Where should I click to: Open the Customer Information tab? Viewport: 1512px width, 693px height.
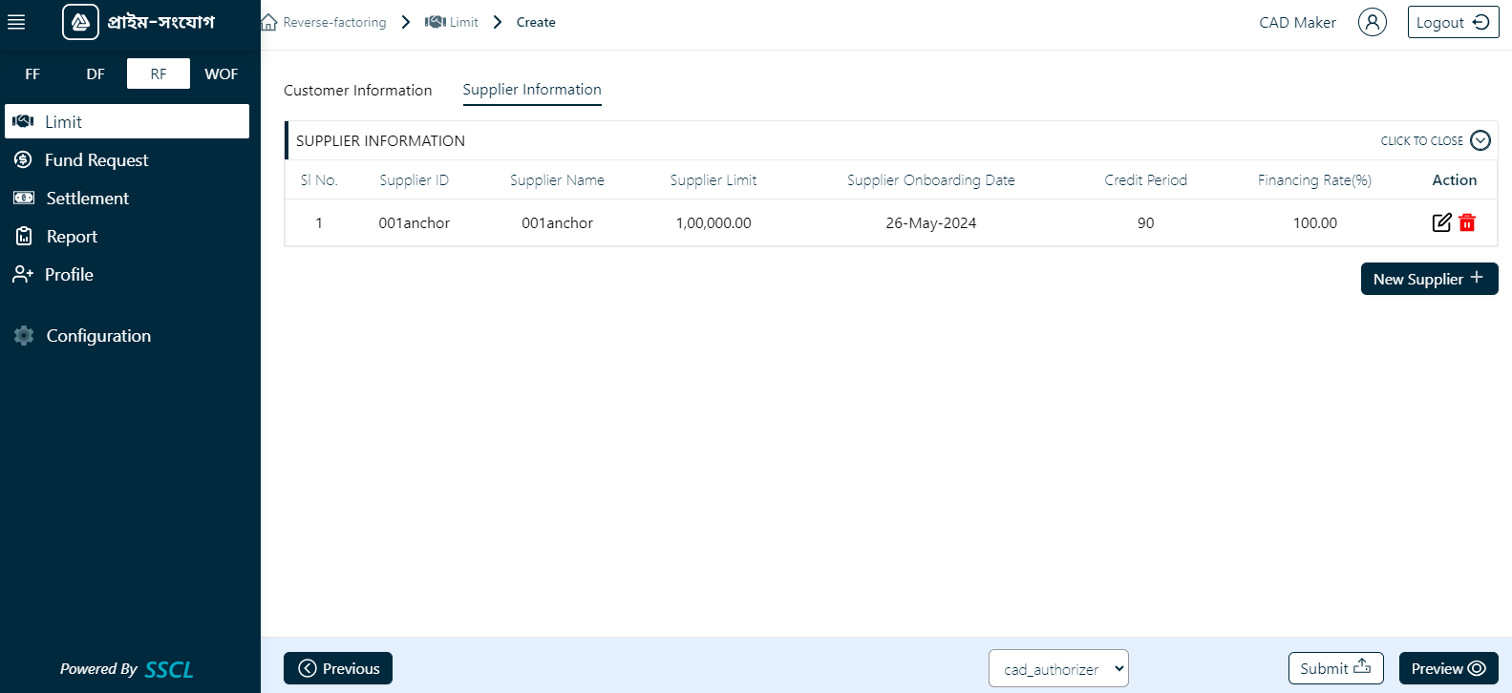coord(358,90)
